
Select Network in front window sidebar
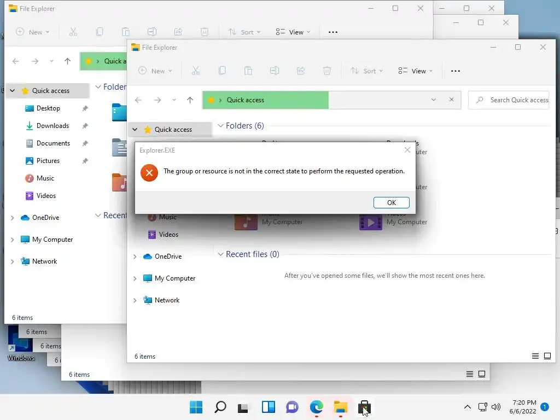coord(167,300)
